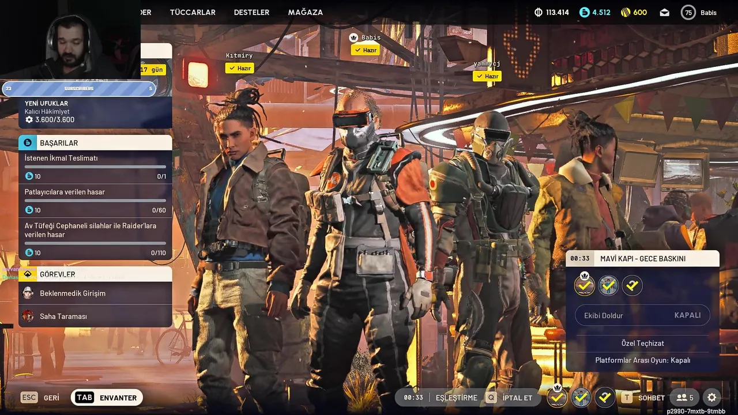Click Patlayıcılara verilen hasar progress bar
The width and height of the screenshot is (738, 415).
[x=95, y=201]
